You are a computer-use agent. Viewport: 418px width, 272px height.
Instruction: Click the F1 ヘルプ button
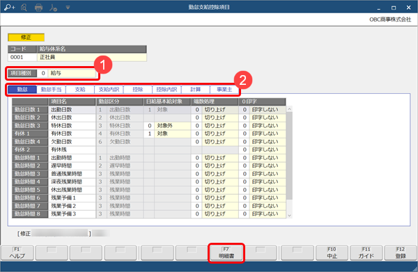pos(17,253)
